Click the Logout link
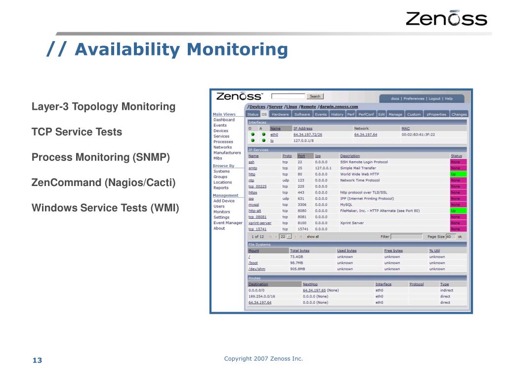506x380 pixels. (434, 98)
